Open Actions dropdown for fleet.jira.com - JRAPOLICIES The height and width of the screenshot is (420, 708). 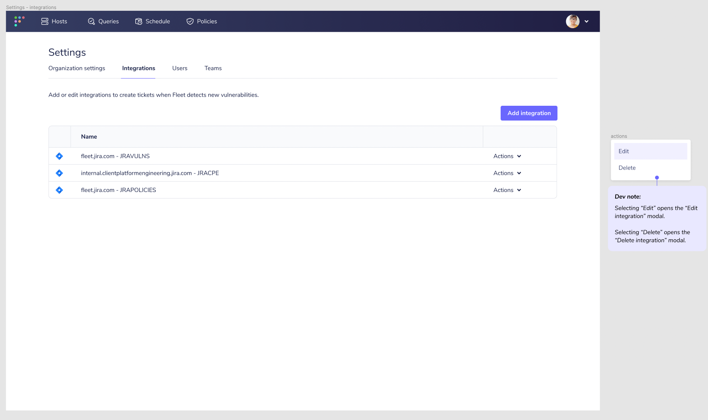click(507, 190)
